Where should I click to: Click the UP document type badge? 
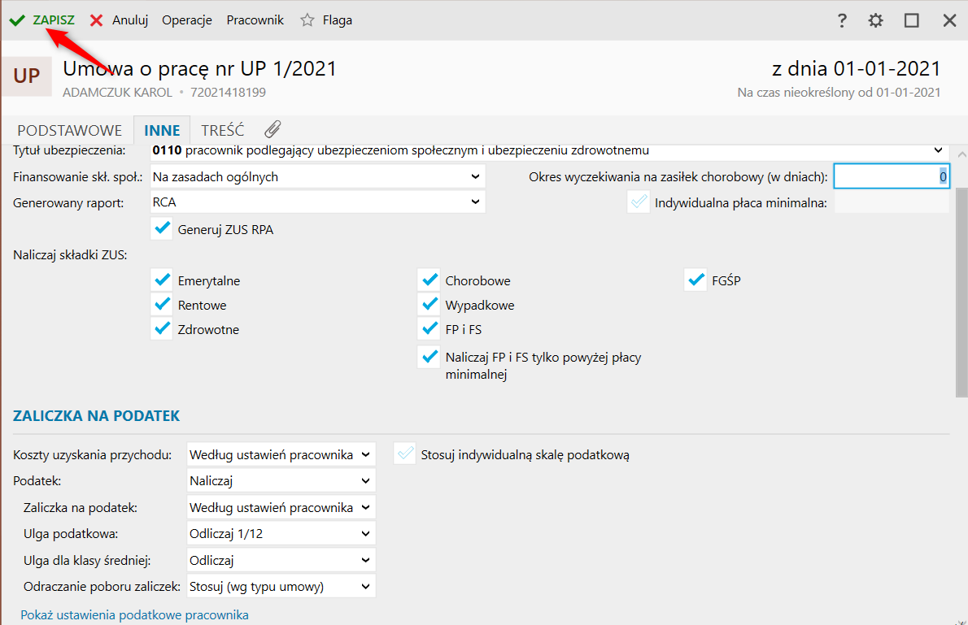tap(27, 76)
